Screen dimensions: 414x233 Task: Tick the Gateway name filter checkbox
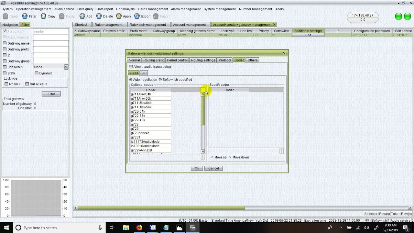pyautogui.click(x=5, y=43)
